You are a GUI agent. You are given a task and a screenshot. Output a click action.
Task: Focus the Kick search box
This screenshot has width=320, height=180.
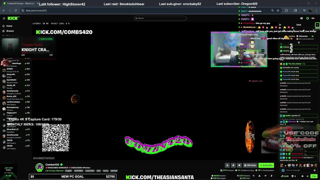click(x=160, y=18)
